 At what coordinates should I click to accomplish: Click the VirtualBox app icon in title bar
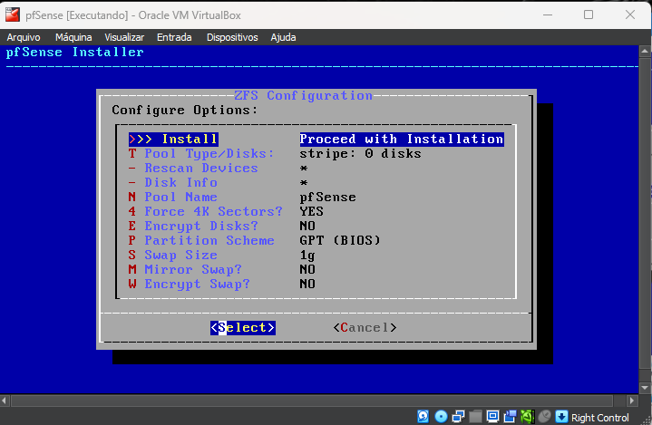pyautogui.click(x=13, y=15)
